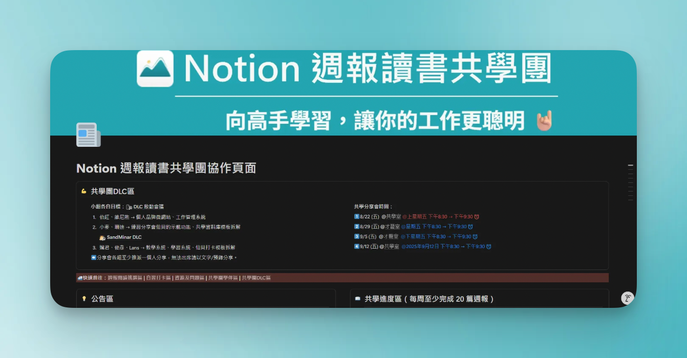Click the top marker in the page outline
The width and height of the screenshot is (687, 358).
(x=631, y=166)
